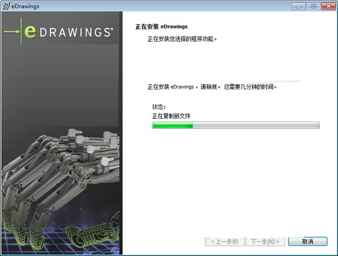
Task: Click the disabled Next (下一步) button
Action: [x=265, y=241]
